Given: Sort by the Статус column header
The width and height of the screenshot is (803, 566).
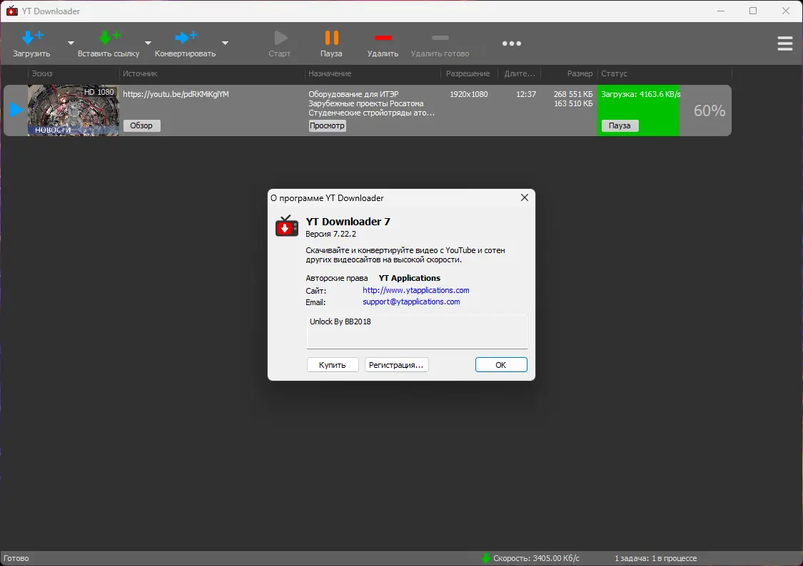Looking at the screenshot, I should [614, 73].
